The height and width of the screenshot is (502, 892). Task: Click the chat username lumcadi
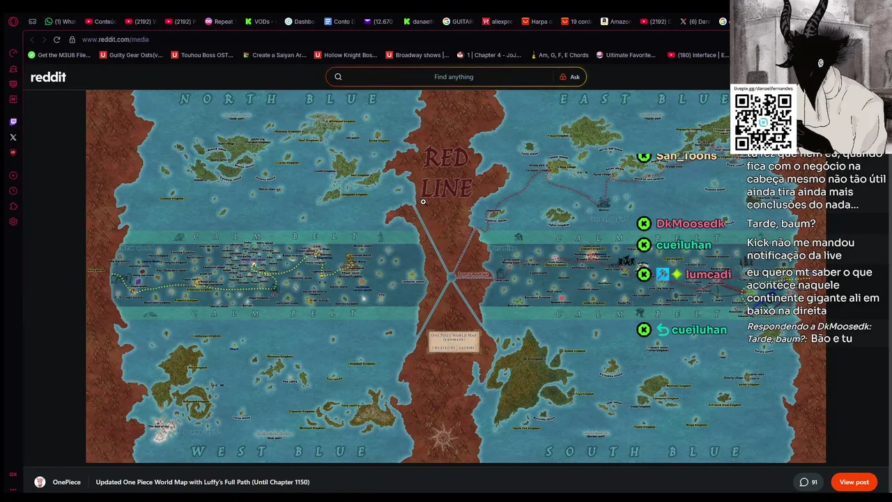click(x=708, y=274)
